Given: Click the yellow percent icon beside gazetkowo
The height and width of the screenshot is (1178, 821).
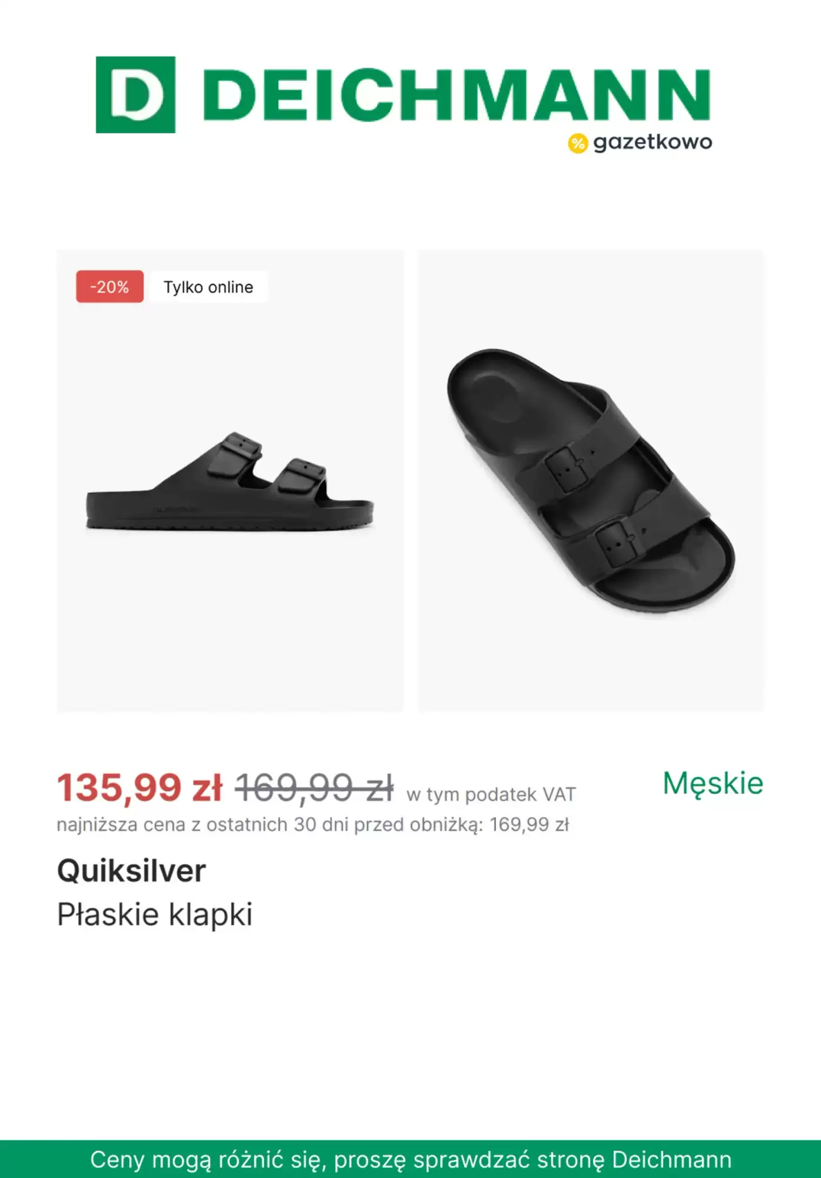Looking at the screenshot, I should tap(578, 143).
